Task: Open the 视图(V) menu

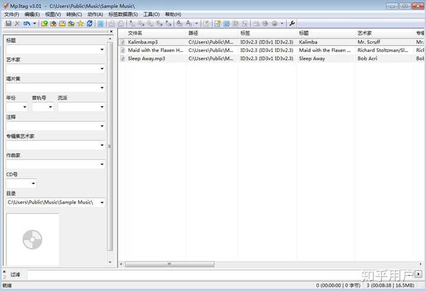Action: (x=53, y=14)
